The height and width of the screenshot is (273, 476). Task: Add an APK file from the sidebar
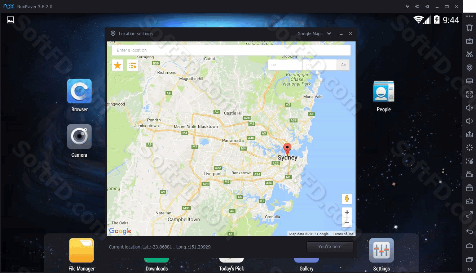coord(469,134)
